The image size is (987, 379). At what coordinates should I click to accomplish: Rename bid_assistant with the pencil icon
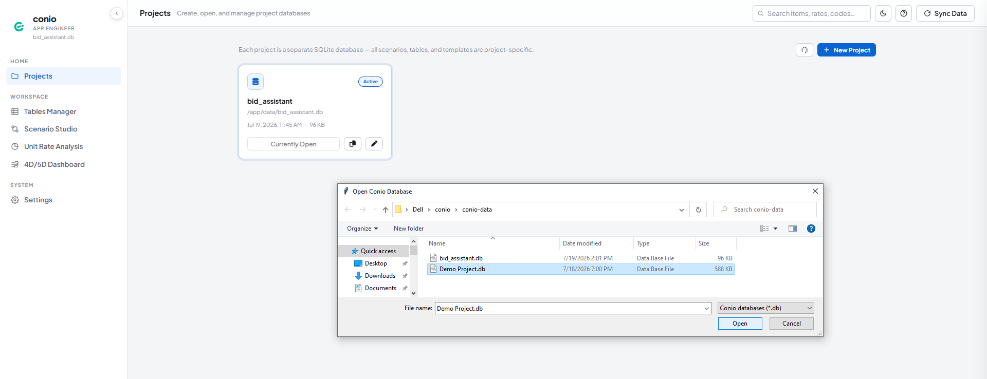point(374,144)
